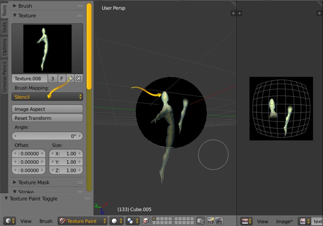Open the 3D View editor type selector
The width and height of the screenshot is (323, 226).
9,221
